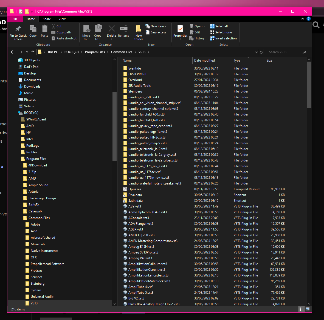Switch to large icons view in status bar

308,309
